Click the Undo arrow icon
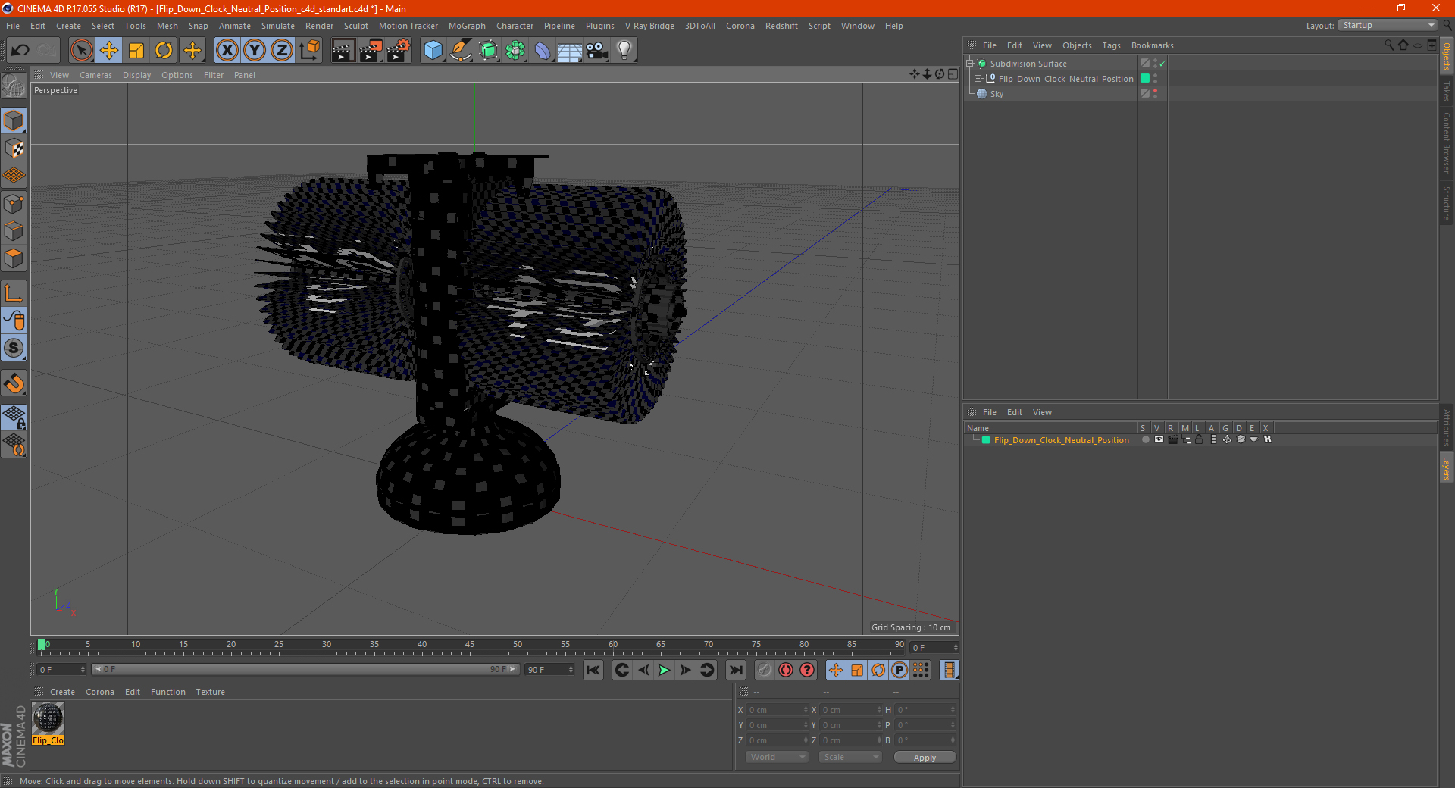The width and height of the screenshot is (1455, 788). point(20,51)
